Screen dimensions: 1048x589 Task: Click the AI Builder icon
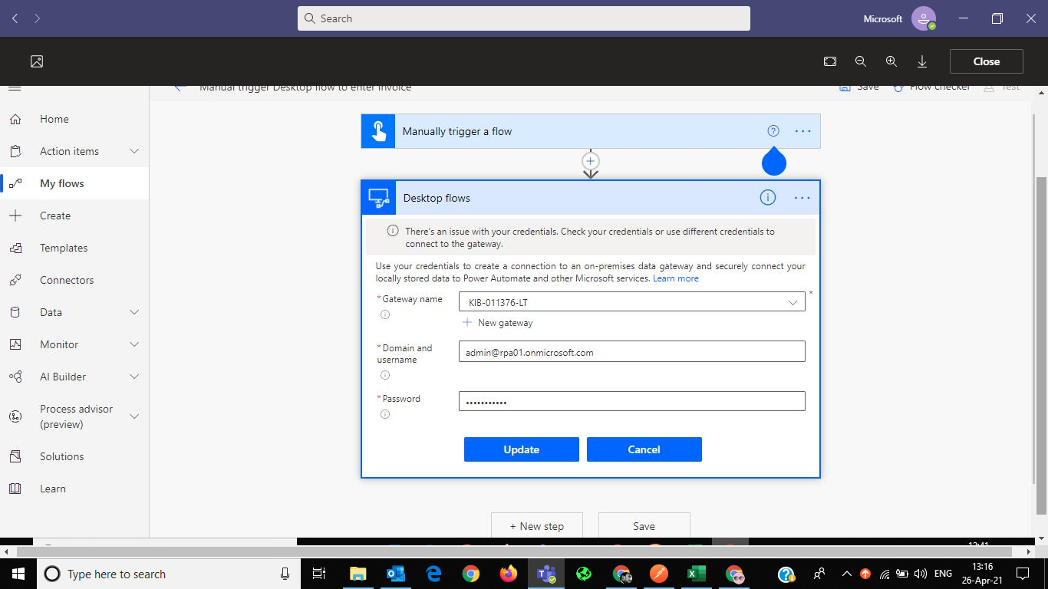(15, 377)
